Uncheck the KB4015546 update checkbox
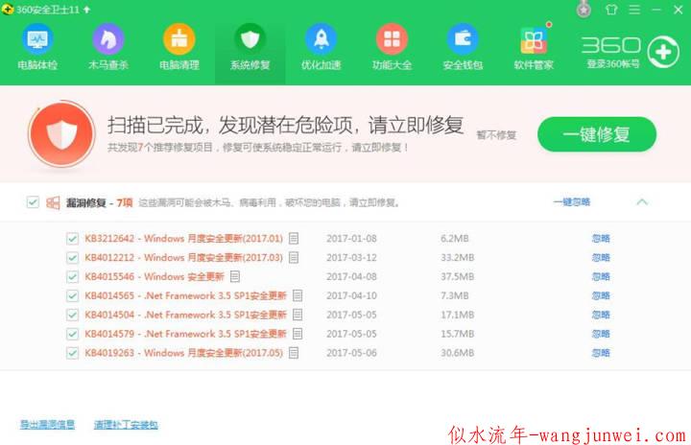Viewport: 691px width, 445px height. point(72,277)
